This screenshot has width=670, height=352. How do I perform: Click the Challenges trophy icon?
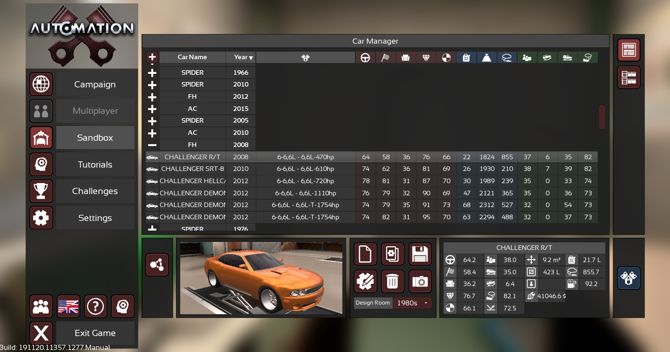41,191
